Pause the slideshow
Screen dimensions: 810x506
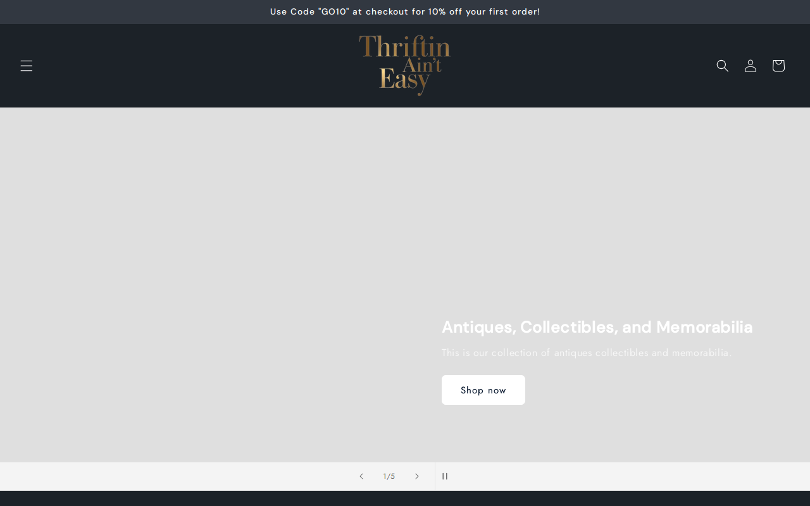tap(445, 476)
